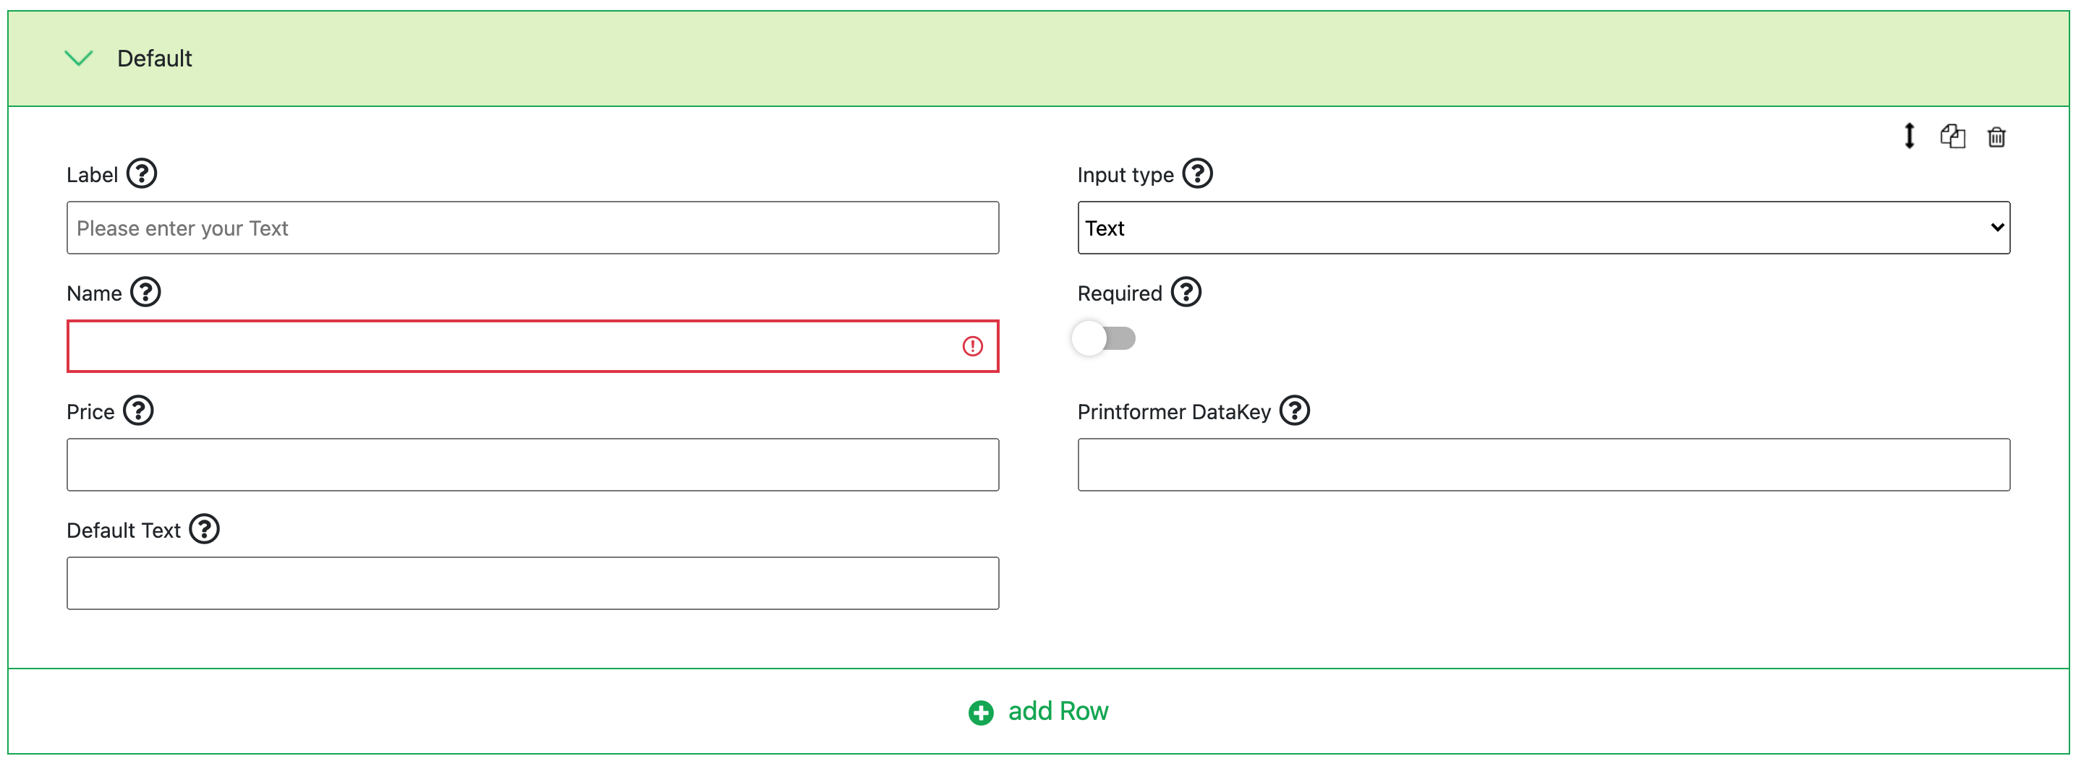Open the Price help tooltip icon
The width and height of the screenshot is (2089, 769).
(139, 410)
